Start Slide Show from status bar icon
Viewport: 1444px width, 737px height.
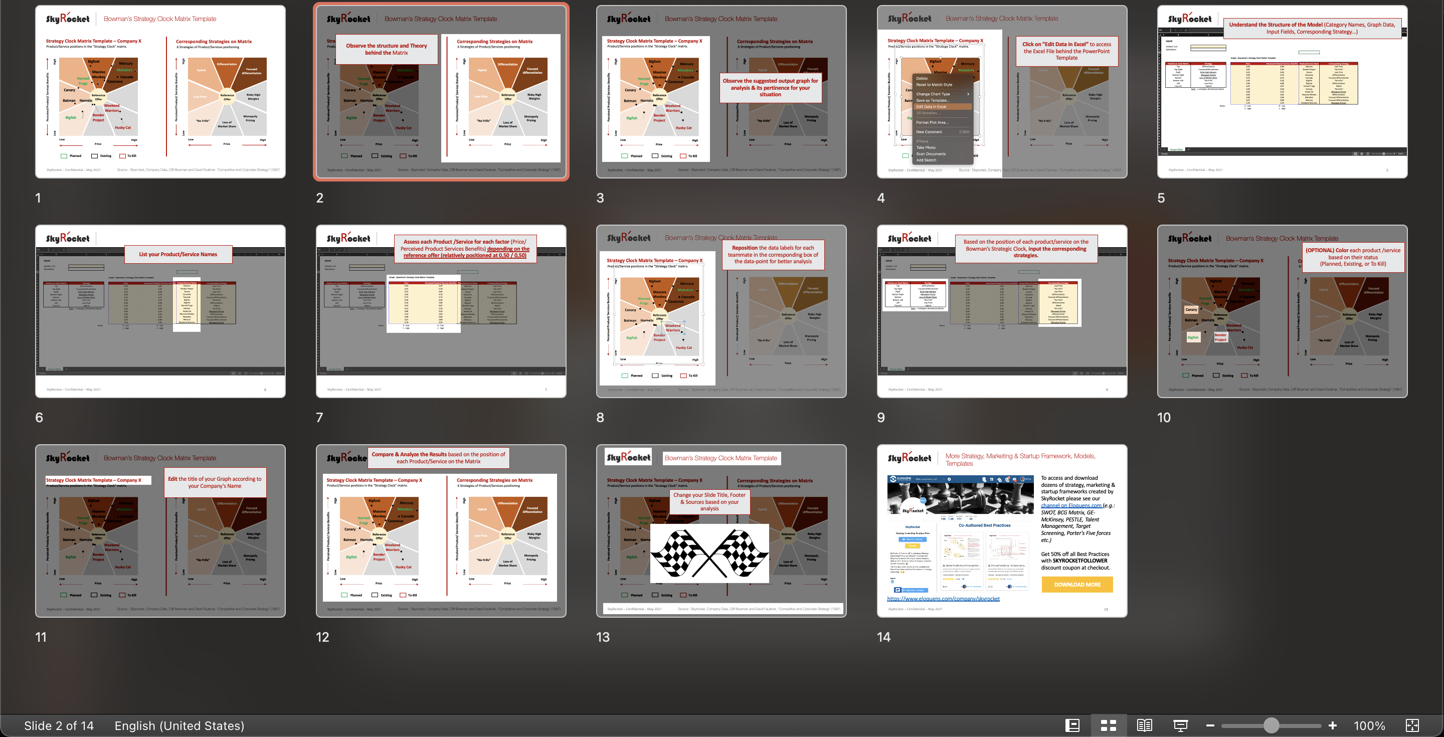click(1181, 725)
